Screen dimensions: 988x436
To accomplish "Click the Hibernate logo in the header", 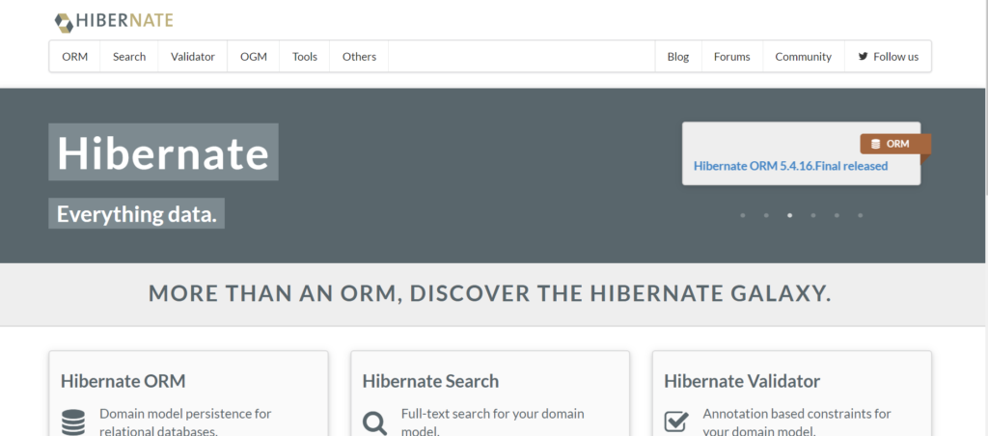I will [114, 20].
